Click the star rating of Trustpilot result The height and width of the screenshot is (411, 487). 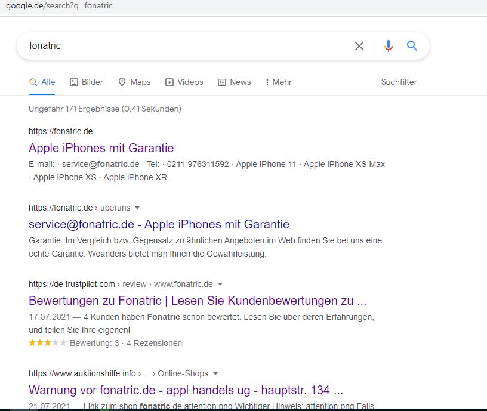tap(48, 343)
